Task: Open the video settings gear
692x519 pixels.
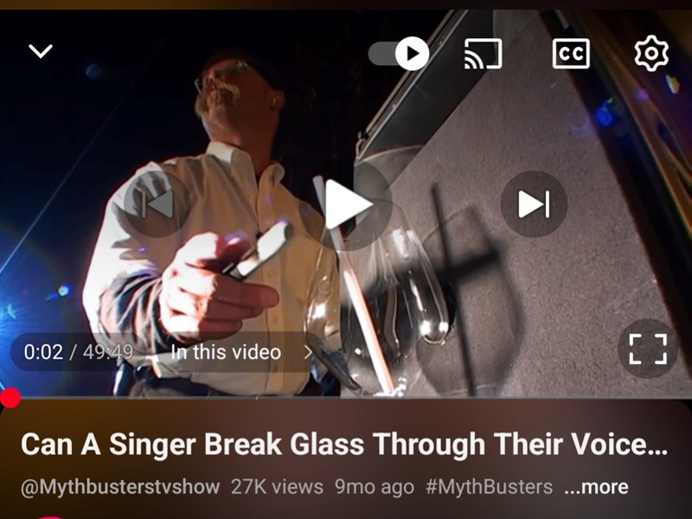Action: point(651,54)
